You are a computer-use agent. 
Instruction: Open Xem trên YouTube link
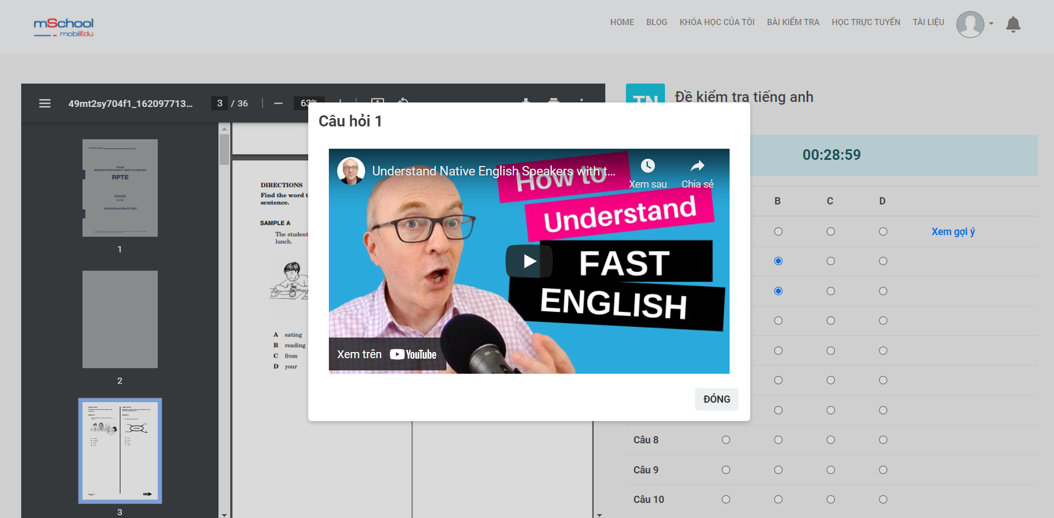coord(387,354)
